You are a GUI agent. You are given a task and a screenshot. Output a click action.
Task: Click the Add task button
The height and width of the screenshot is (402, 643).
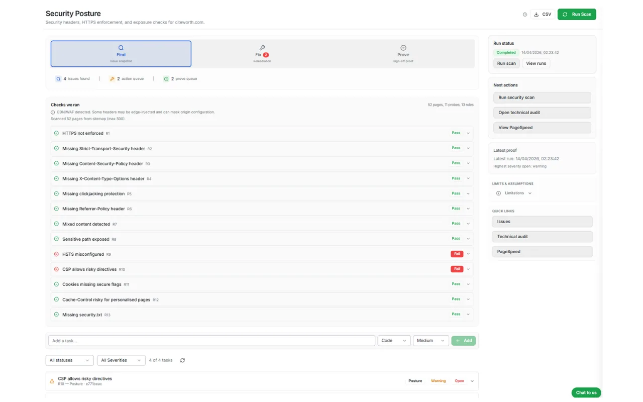[x=464, y=341]
